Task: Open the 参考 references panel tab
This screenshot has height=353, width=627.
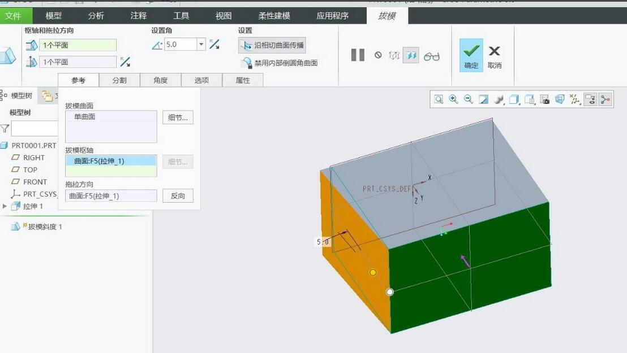Action: [78, 80]
